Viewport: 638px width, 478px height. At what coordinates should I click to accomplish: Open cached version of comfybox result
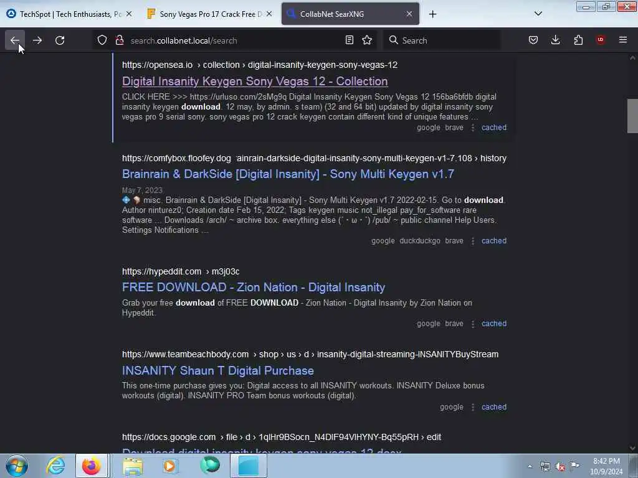(x=494, y=241)
